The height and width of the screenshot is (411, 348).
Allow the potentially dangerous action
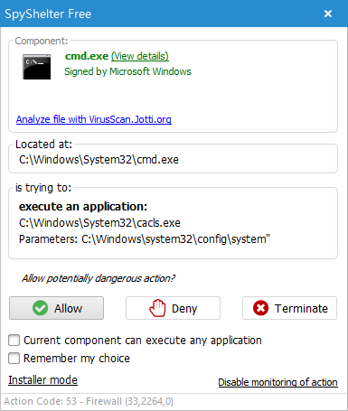tap(56, 308)
